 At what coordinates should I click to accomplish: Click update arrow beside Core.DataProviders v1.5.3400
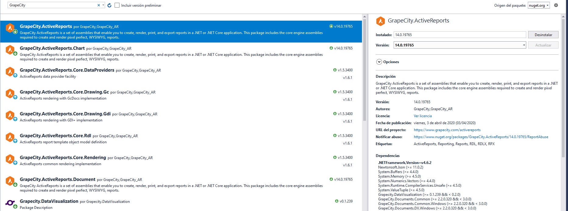click(x=335, y=70)
